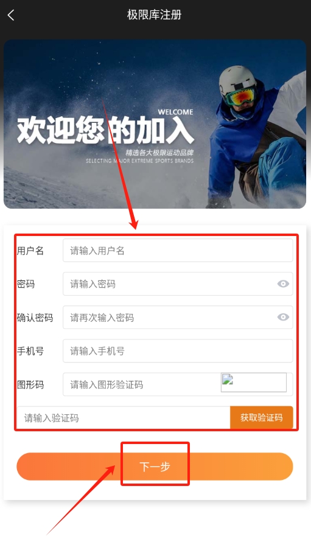Click the 确认密码 field label
This screenshot has height=545, width=311.
pos(35,318)
